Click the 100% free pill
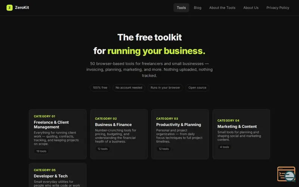The height and width of the screenshot is (187, 299). pos(100,88)
